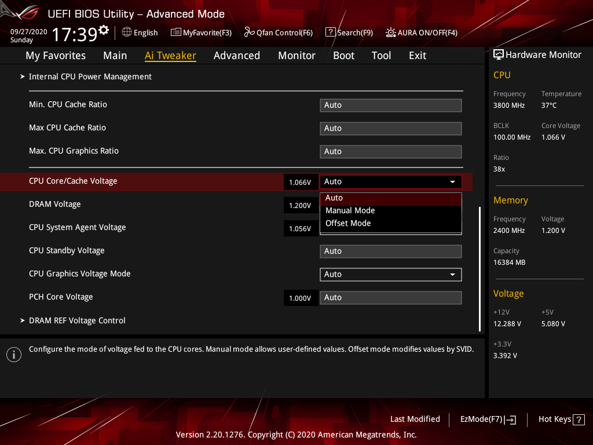593x445 pixels.
Task: Choose Manual Mode in dropdown list
Action: 391,210
